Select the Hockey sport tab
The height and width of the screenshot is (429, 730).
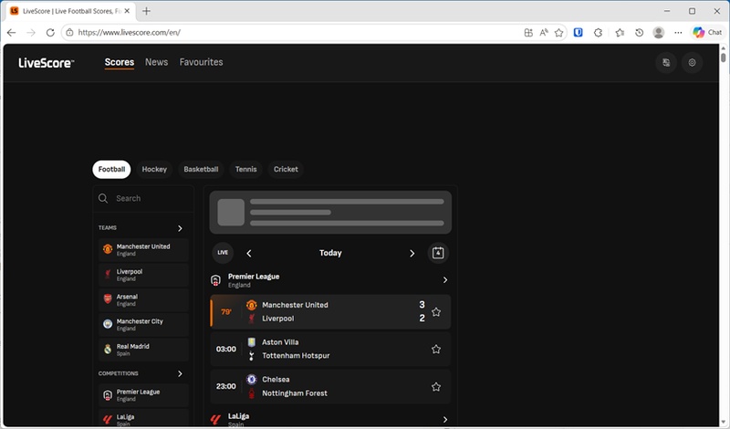(x=154, y=169)
